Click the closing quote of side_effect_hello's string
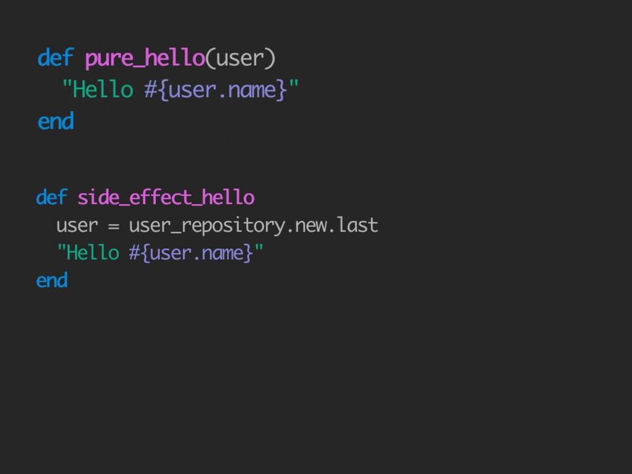Image resolution: width=632 pixels, height=474 pixels. pos(259,250)
